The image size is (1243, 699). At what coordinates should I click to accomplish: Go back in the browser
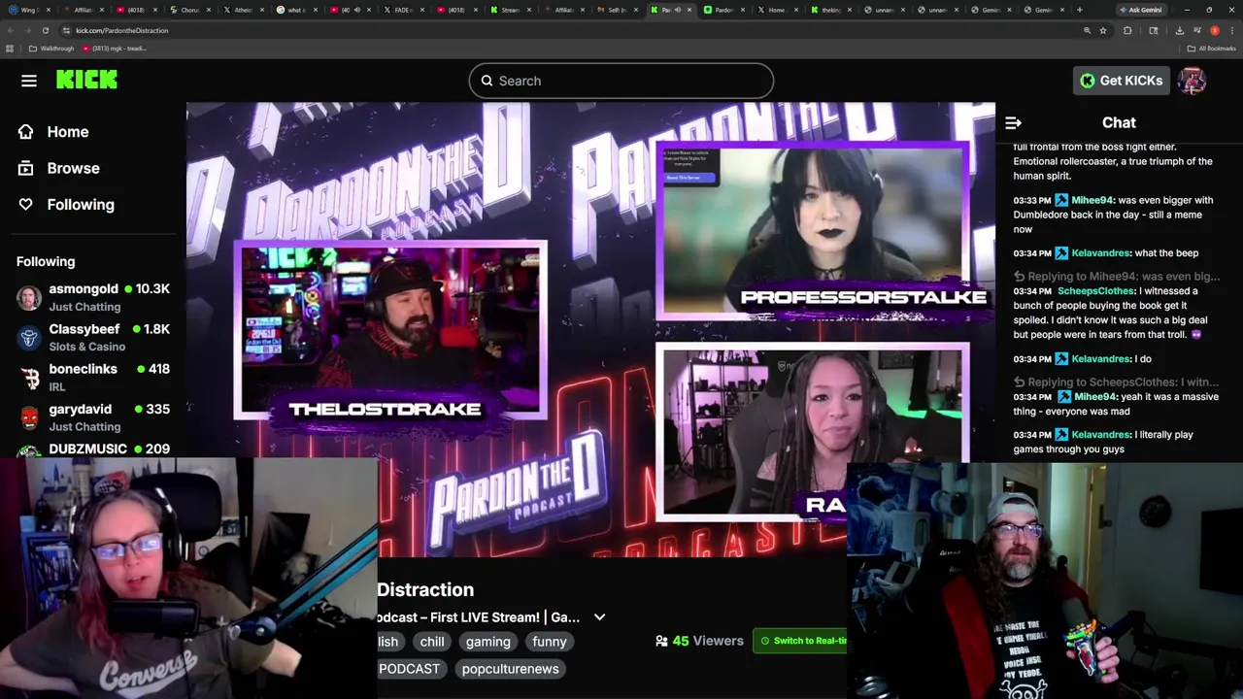[x=10, y=30]
